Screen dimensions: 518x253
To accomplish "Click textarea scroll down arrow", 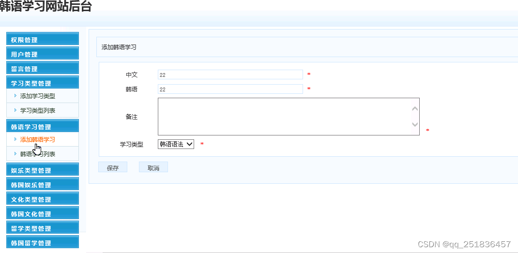I will click(x=415, y=124).
